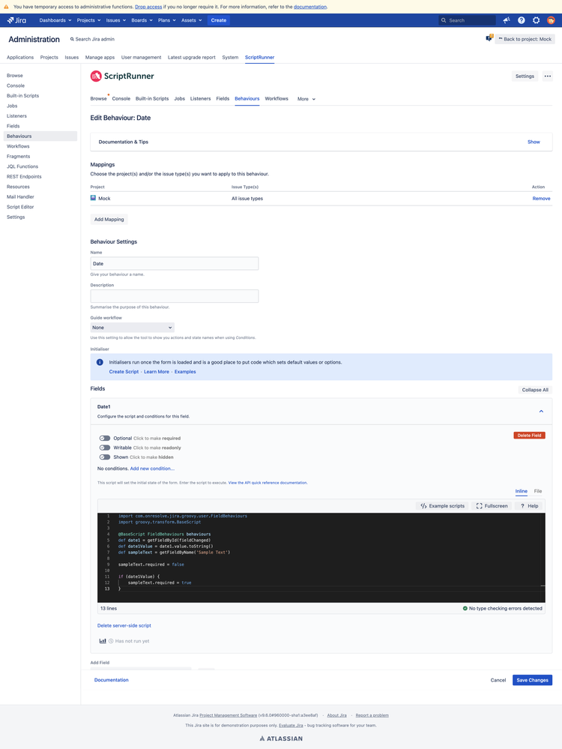
Task: Click inside the behaviour Name input field
Action: pos(173,263)
